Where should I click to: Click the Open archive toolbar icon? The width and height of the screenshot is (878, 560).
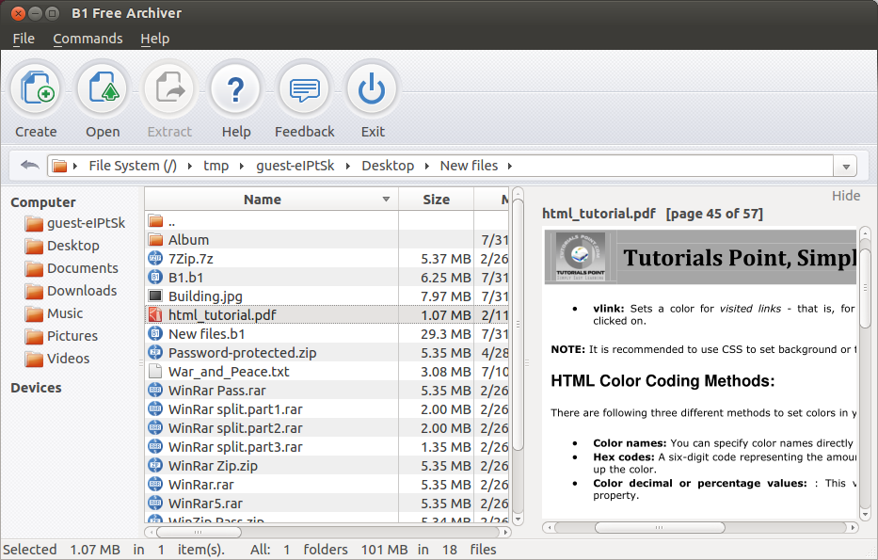[103, 89]
